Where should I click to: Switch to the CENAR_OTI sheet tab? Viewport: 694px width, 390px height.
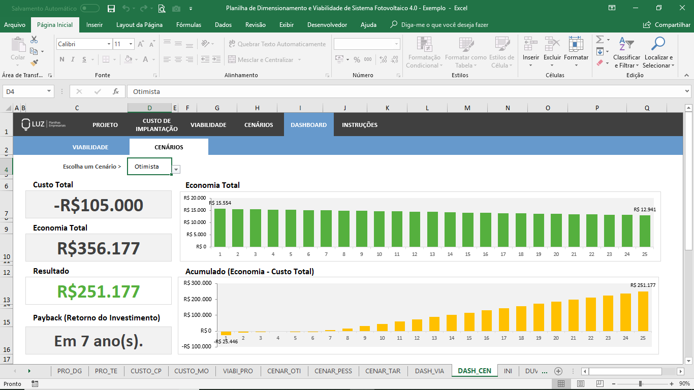(x=284, y=371)
